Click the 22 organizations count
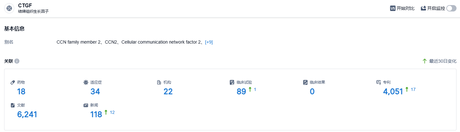This screenshot has width=460, height=132. 168,92
